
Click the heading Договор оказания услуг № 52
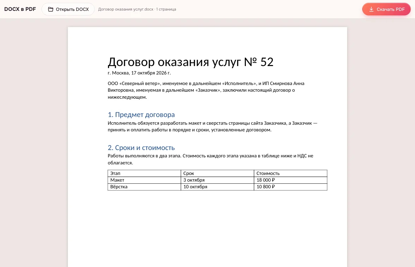pos(191,62)
